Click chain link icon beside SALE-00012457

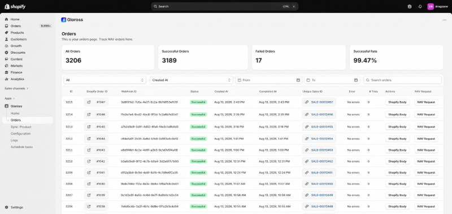pyautogui.click(x=307, y=102)
